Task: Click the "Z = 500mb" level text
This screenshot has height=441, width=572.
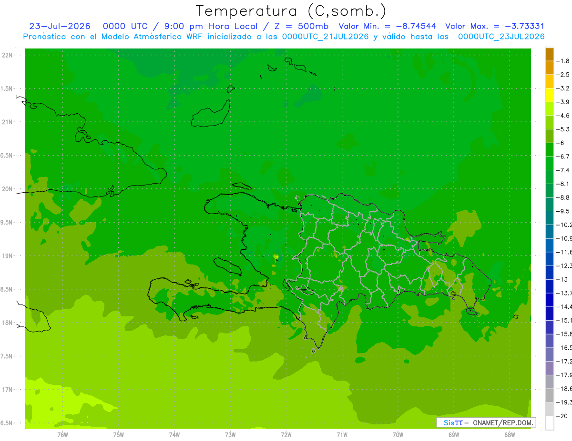Action: pyautogui.click(x=300, y=26)
